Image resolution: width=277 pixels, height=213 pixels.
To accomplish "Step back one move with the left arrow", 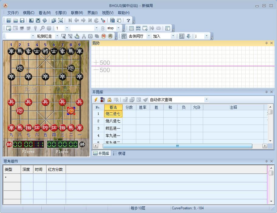I will pos(77,20).
